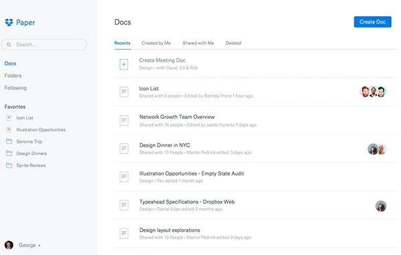Open Design Dinners folder favorite

(x=31, y=154)
